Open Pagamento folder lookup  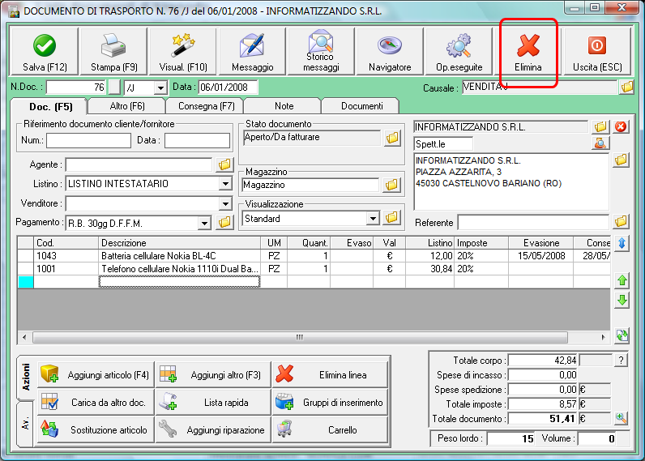(x=224, y=223)
